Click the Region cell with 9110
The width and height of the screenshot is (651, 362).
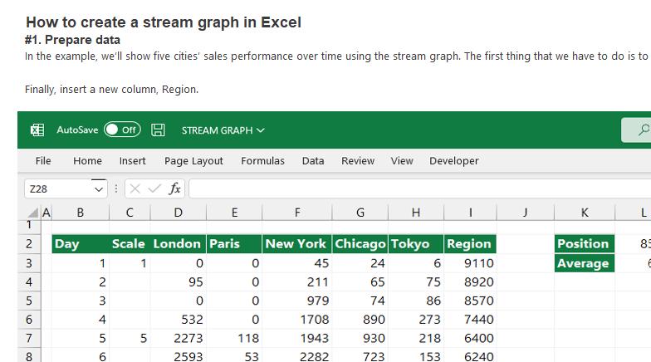coord(470,263)
